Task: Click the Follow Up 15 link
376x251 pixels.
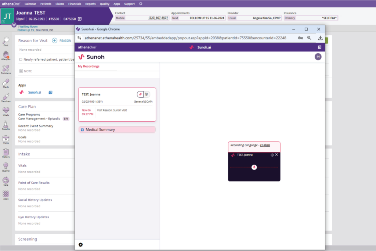Action: point(26,30)
